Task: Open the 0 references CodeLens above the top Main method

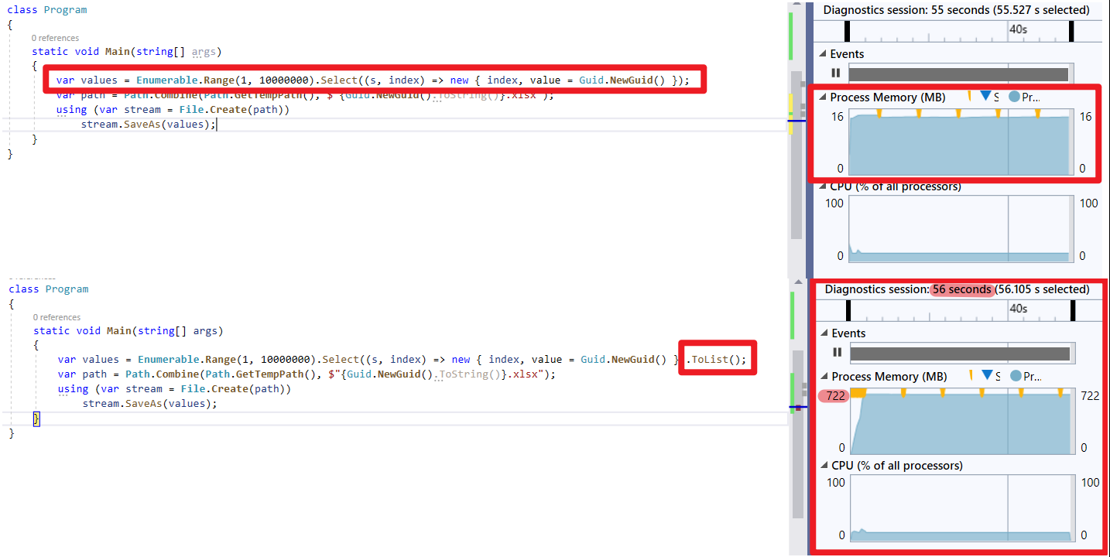Action: [55, 37]
